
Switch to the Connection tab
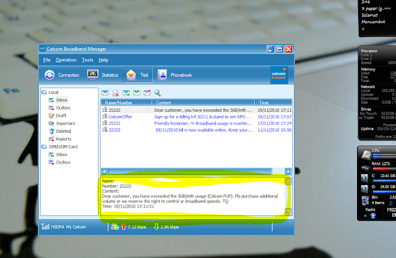point(62,75)
